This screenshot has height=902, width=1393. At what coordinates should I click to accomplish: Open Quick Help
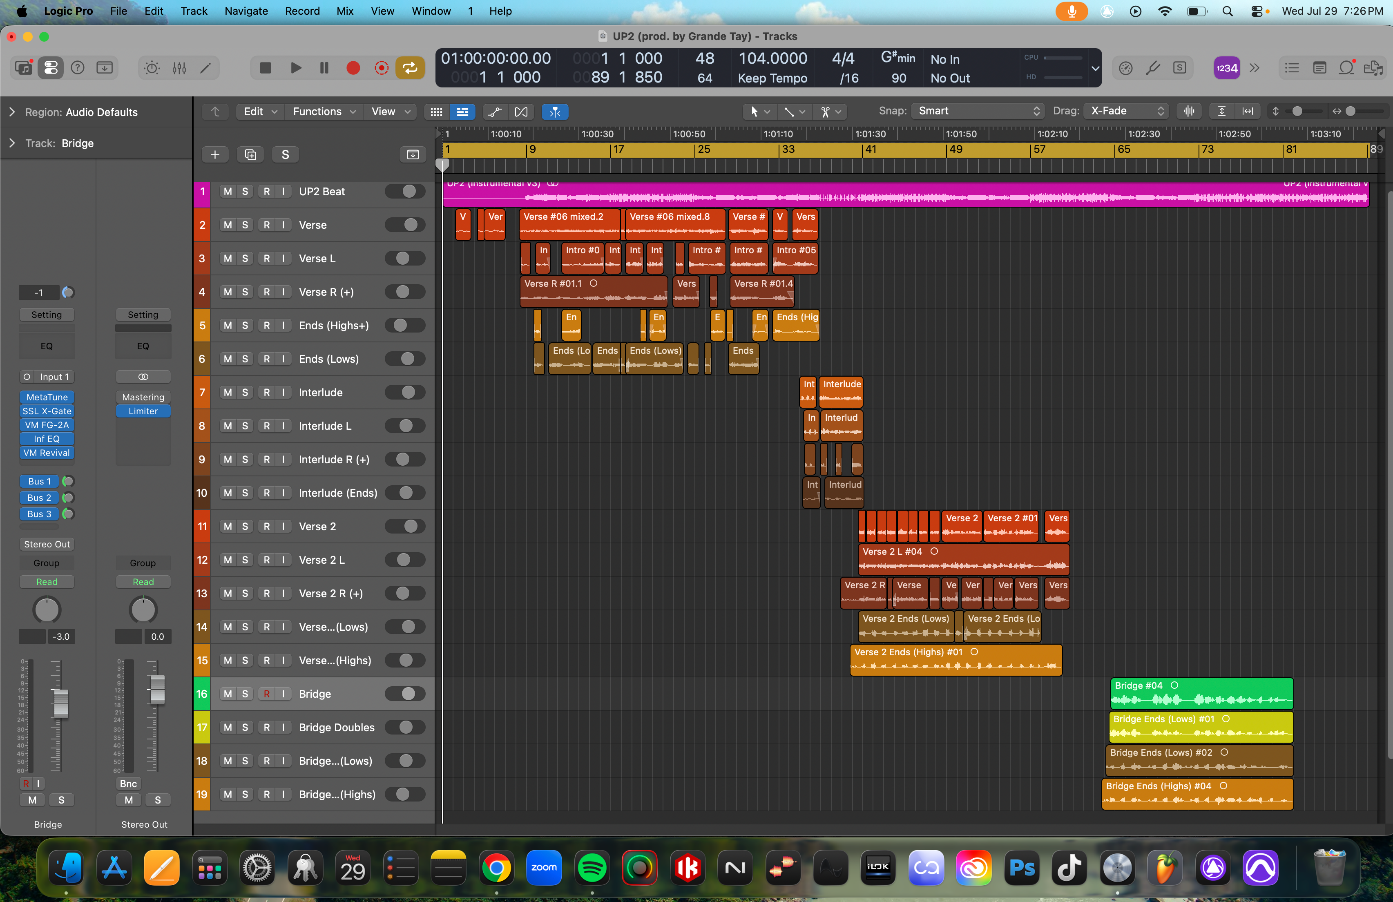click(x=77, y=68)
